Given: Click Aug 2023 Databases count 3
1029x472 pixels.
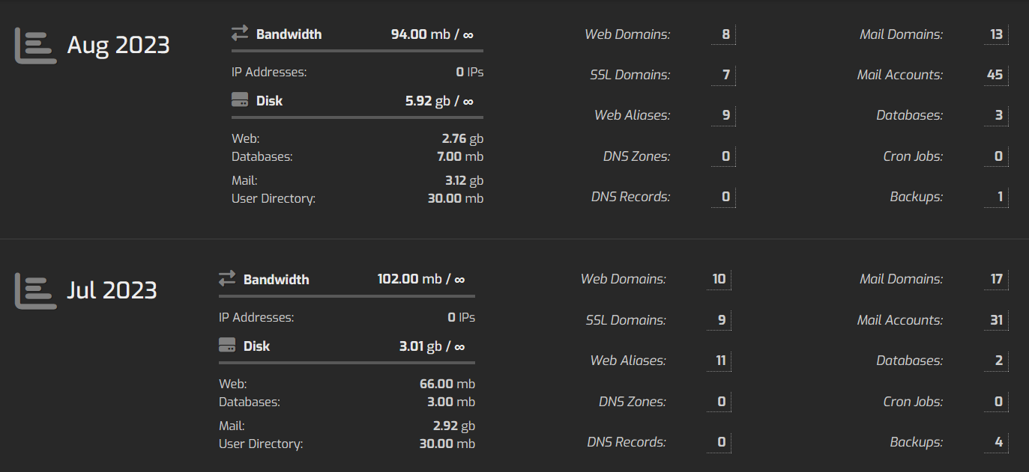Looking at the screenshot, I should point(998,115).
